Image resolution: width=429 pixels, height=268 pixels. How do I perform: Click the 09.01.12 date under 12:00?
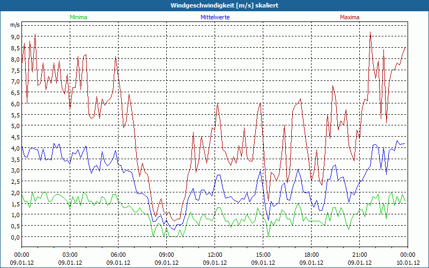coord(215,263)
